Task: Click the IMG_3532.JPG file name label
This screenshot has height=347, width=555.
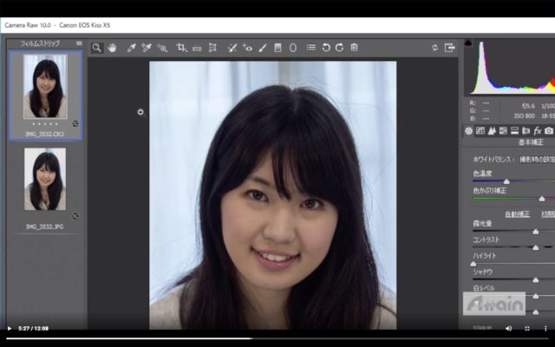Action: click(x=44, y=226)
